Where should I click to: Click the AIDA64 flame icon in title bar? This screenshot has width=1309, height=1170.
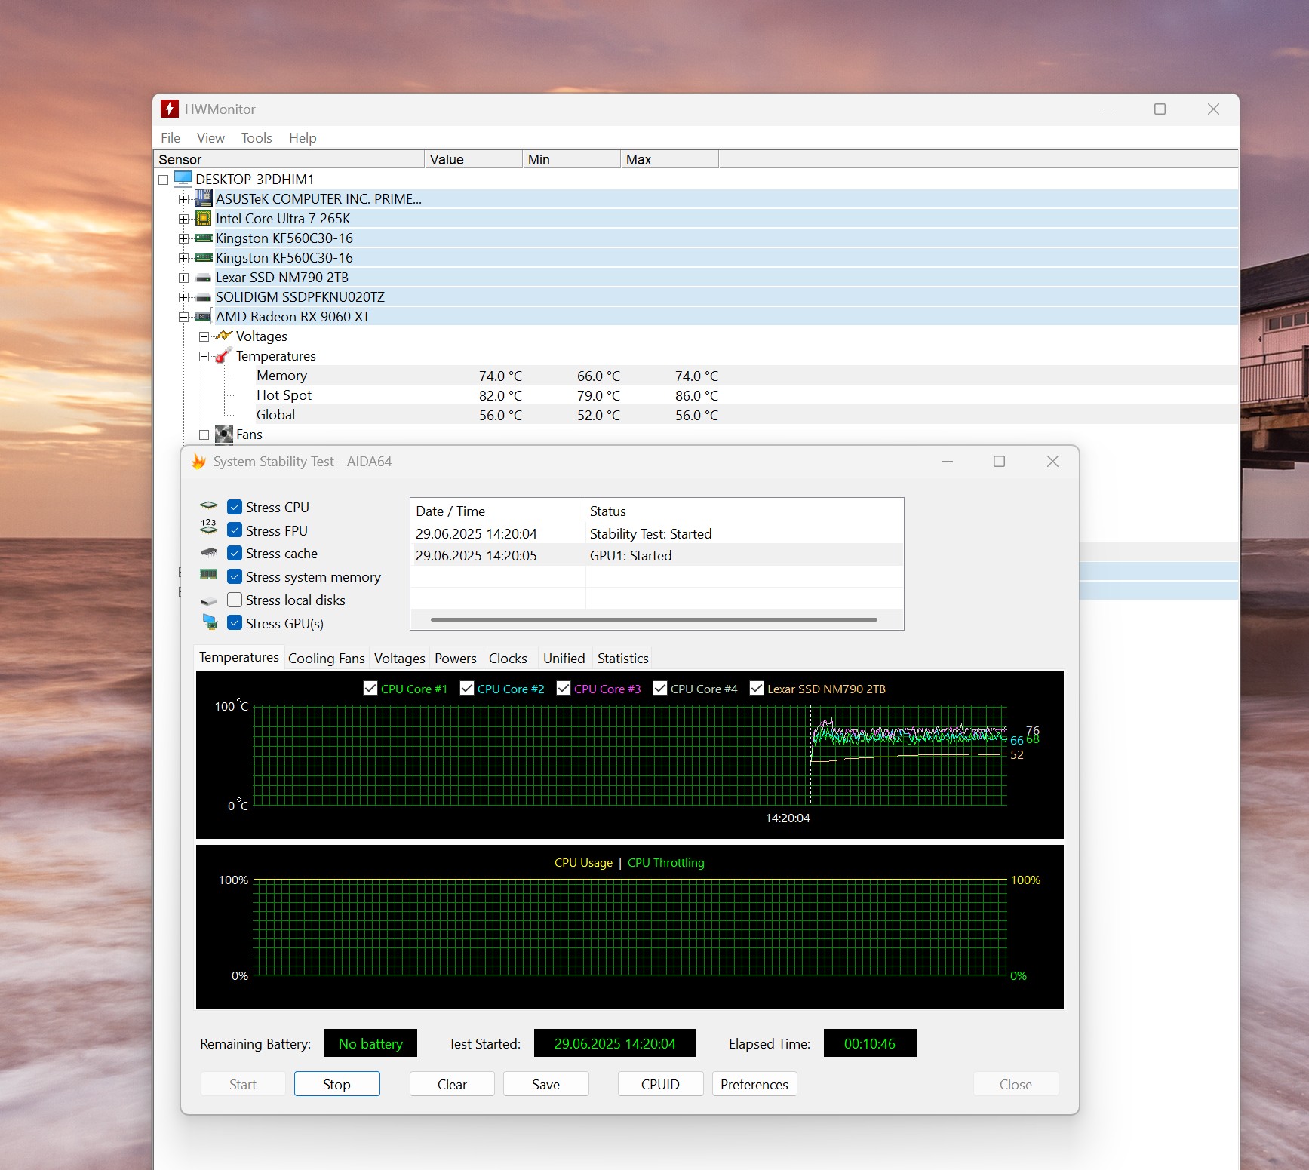pos(198,461)
